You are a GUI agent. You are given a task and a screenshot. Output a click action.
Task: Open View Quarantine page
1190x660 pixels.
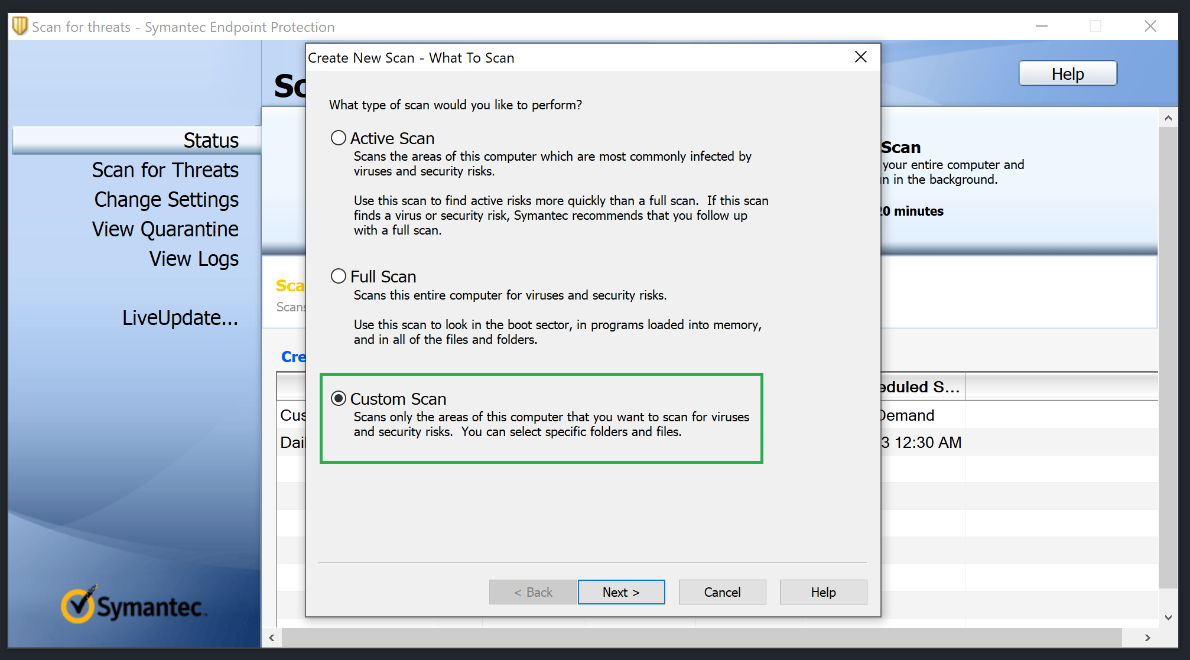(165, 229)
